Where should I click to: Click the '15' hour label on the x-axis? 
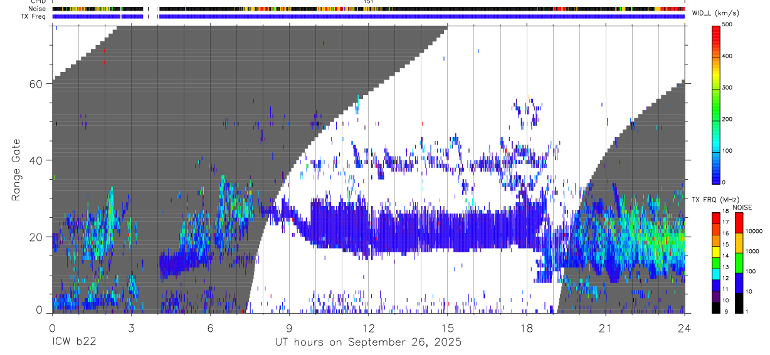pyautogui.click(x=448, y=327)
